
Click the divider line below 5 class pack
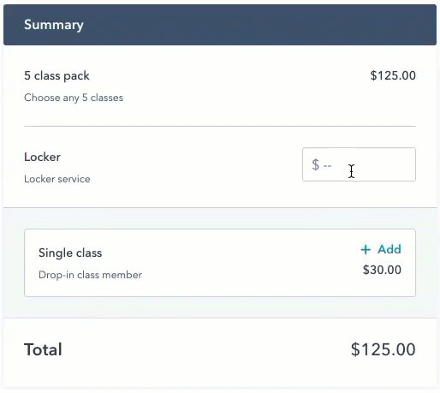pos(220,126)
